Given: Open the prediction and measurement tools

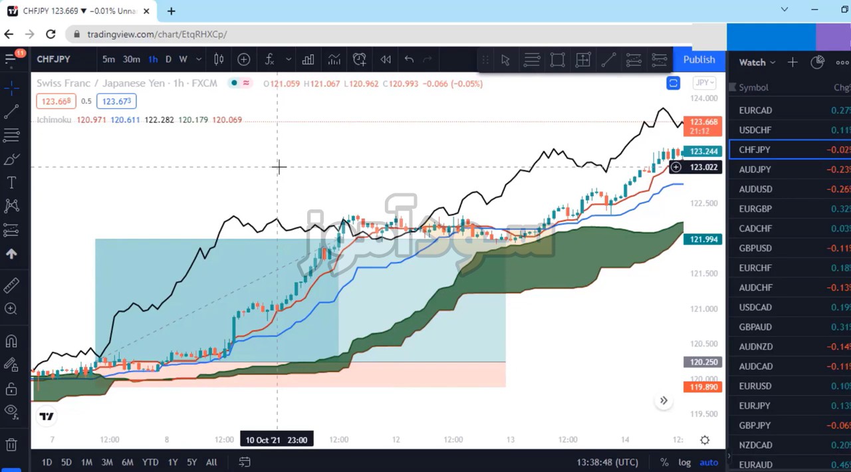Looking at the screenshot, I should point(11,230).
